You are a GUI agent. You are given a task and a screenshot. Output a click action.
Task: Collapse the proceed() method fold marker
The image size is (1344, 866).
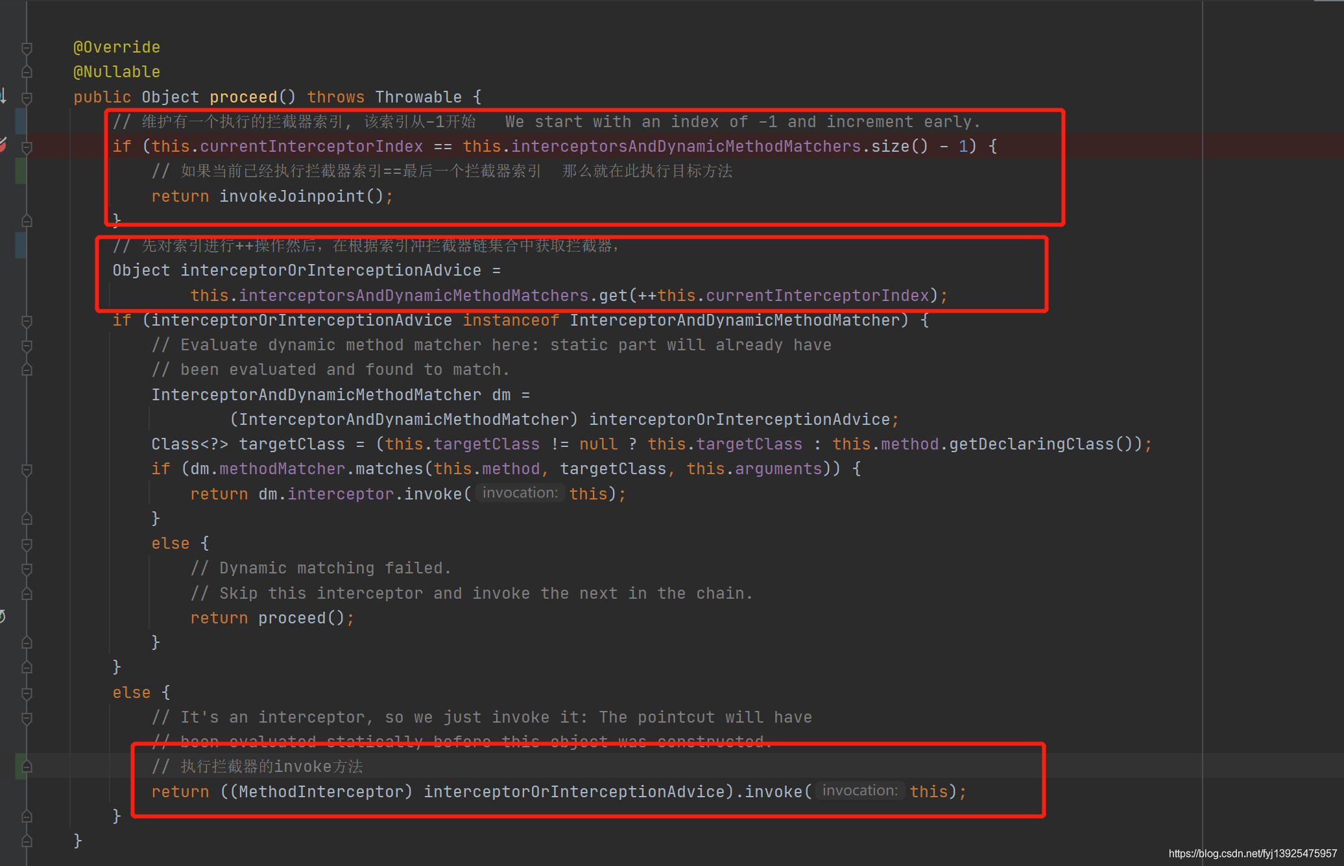27,98
